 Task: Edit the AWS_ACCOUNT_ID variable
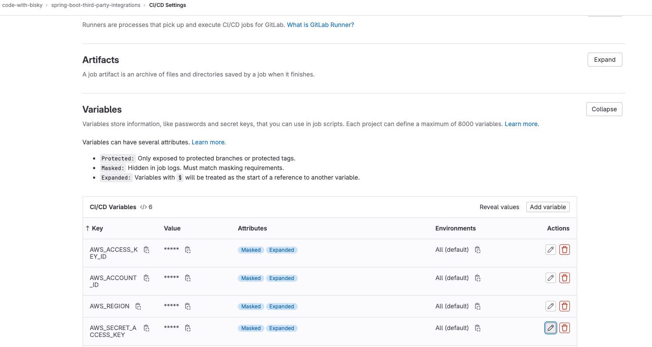(551, 278)
